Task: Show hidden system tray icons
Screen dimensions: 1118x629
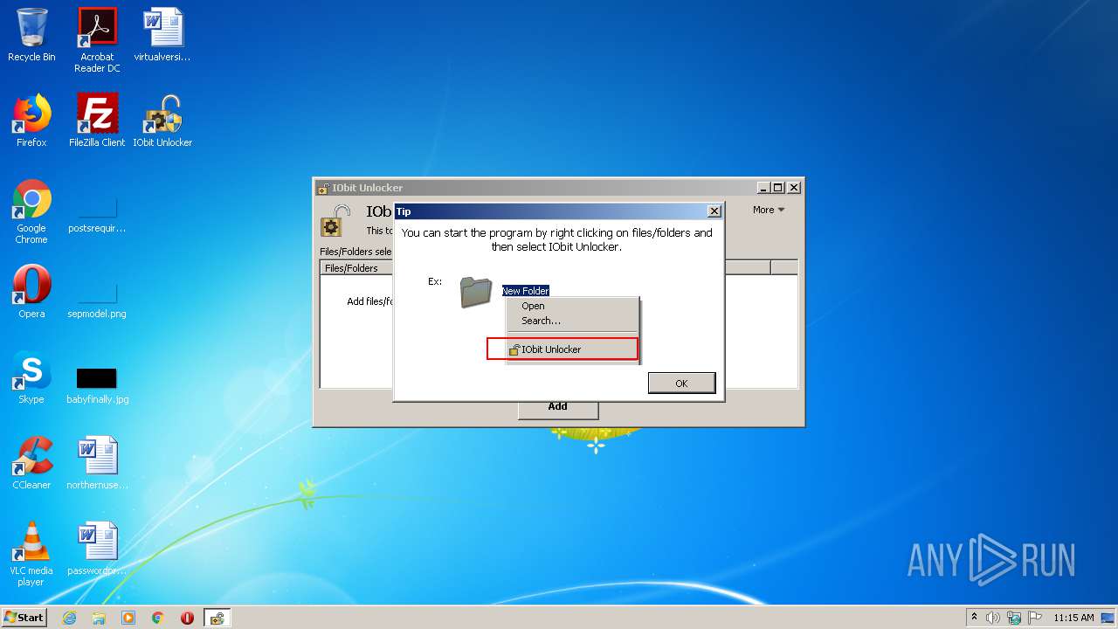Action: (974, 618)
